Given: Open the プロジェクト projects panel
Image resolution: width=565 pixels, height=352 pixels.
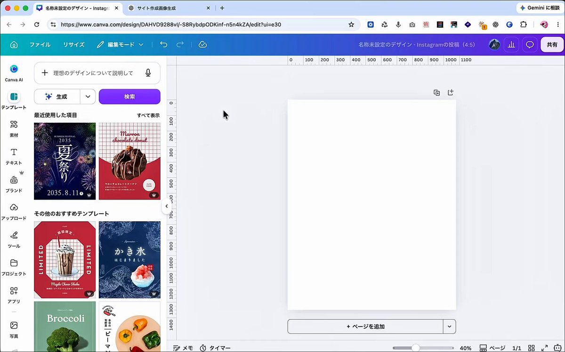Looking at the screenshot, I should click(14, 267).
